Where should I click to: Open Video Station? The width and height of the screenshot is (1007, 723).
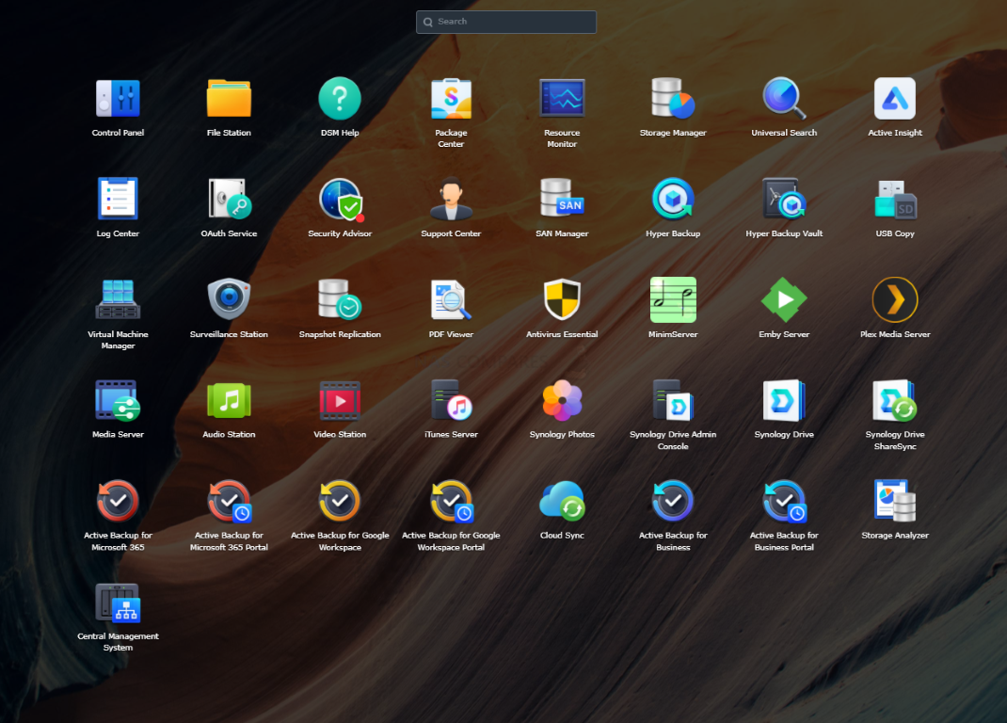[x=340, y=400]
